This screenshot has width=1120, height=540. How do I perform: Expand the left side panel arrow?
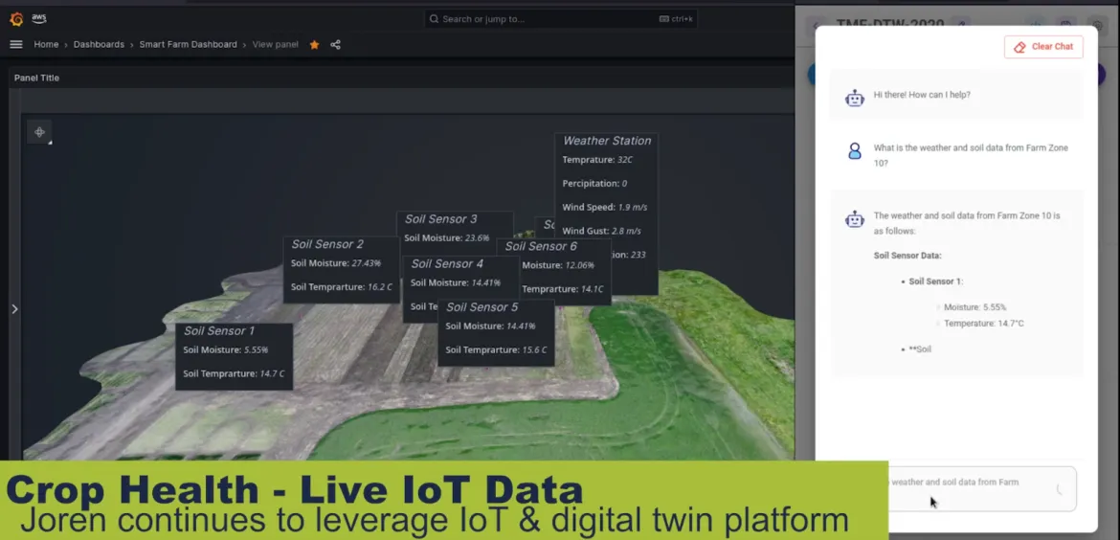coord(14,308)
